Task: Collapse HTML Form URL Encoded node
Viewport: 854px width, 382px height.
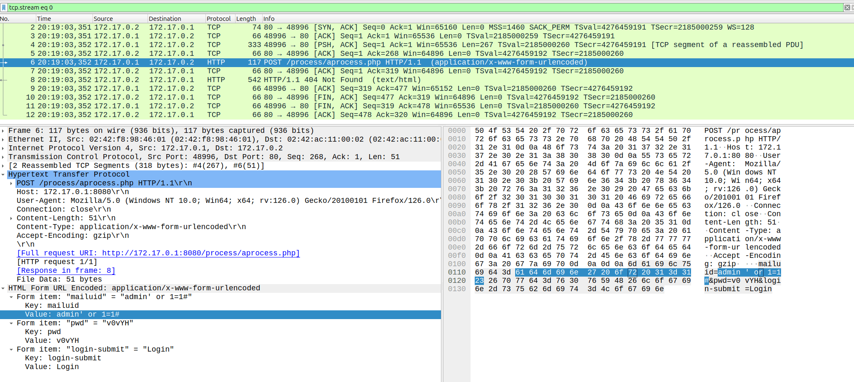Action: pyautogui.click(x=3, y=288)
